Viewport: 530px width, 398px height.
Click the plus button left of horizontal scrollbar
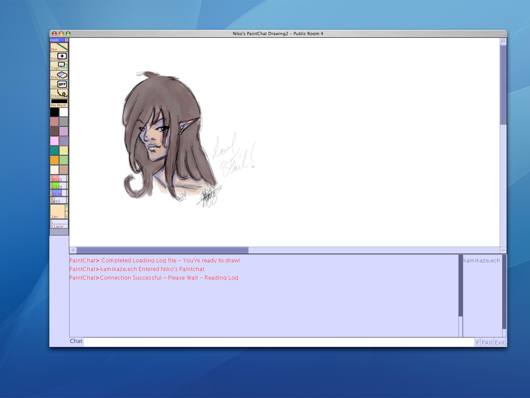click(73, 250)
